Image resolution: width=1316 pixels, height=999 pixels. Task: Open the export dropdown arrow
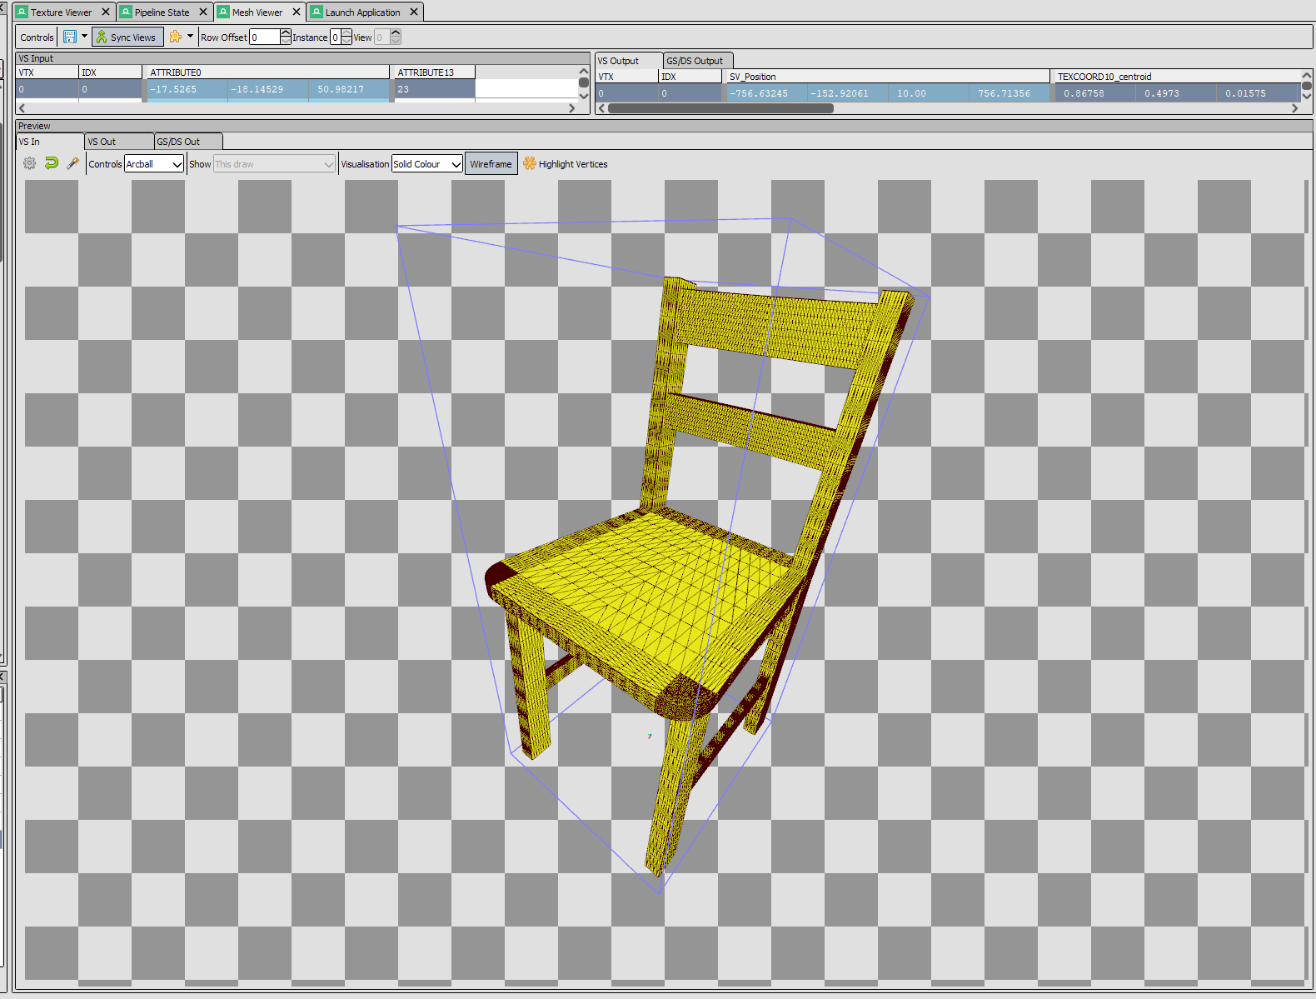84,37
